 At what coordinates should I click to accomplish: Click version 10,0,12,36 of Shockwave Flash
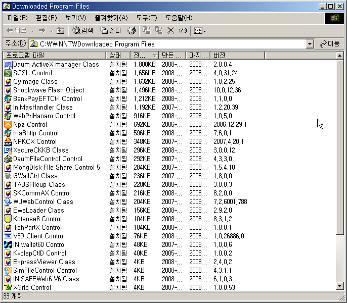[227, 90]
